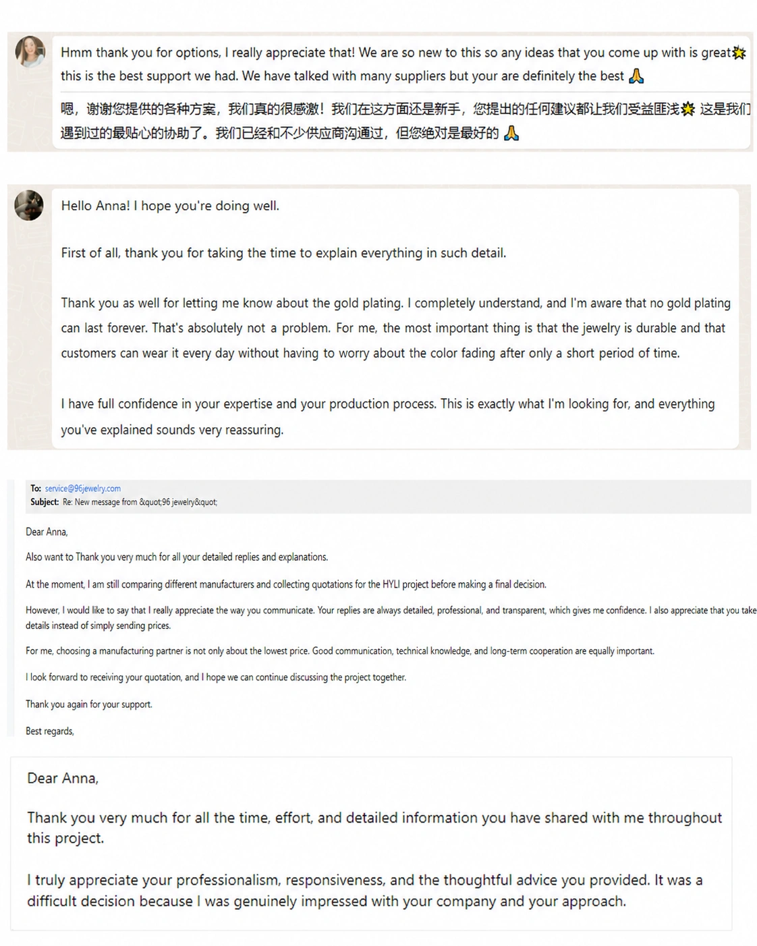This screenshot has height=946, width=757.
Task: Click the praying hands emoji in English message
Action: [636, 76]
